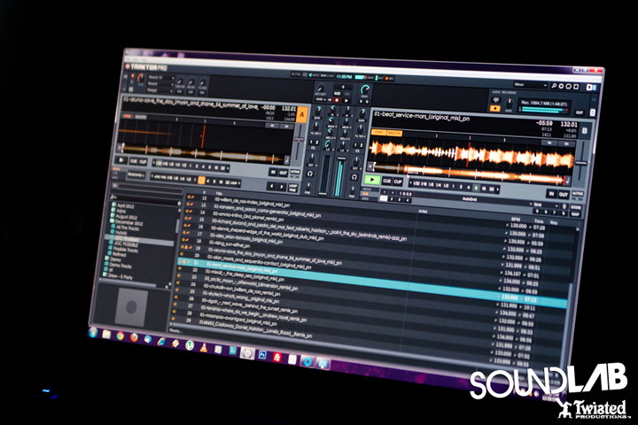Open the CUE tab in deck B advanced panel

[366, 194]
